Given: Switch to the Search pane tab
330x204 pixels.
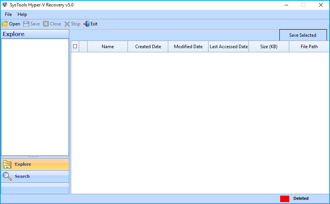Looking at the screenshot, I should (x=35, y=176).
